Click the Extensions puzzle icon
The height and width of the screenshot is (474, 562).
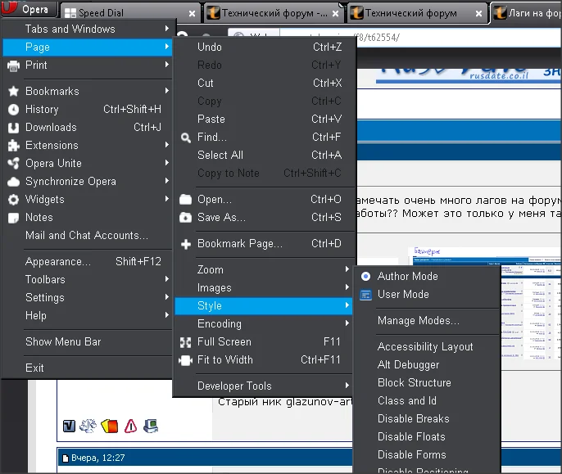click(x=14, y=146)
